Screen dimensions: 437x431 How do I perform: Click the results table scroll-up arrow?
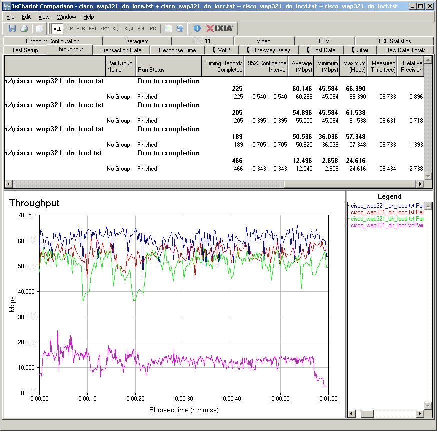[428, 59]
